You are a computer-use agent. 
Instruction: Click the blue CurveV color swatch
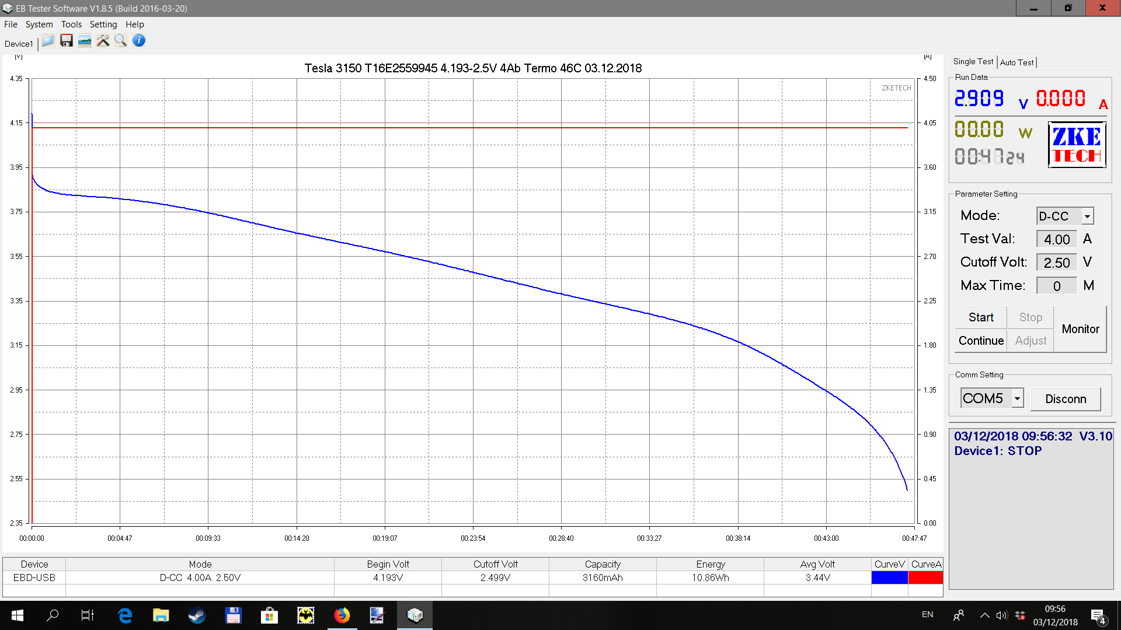pos(889,577)
